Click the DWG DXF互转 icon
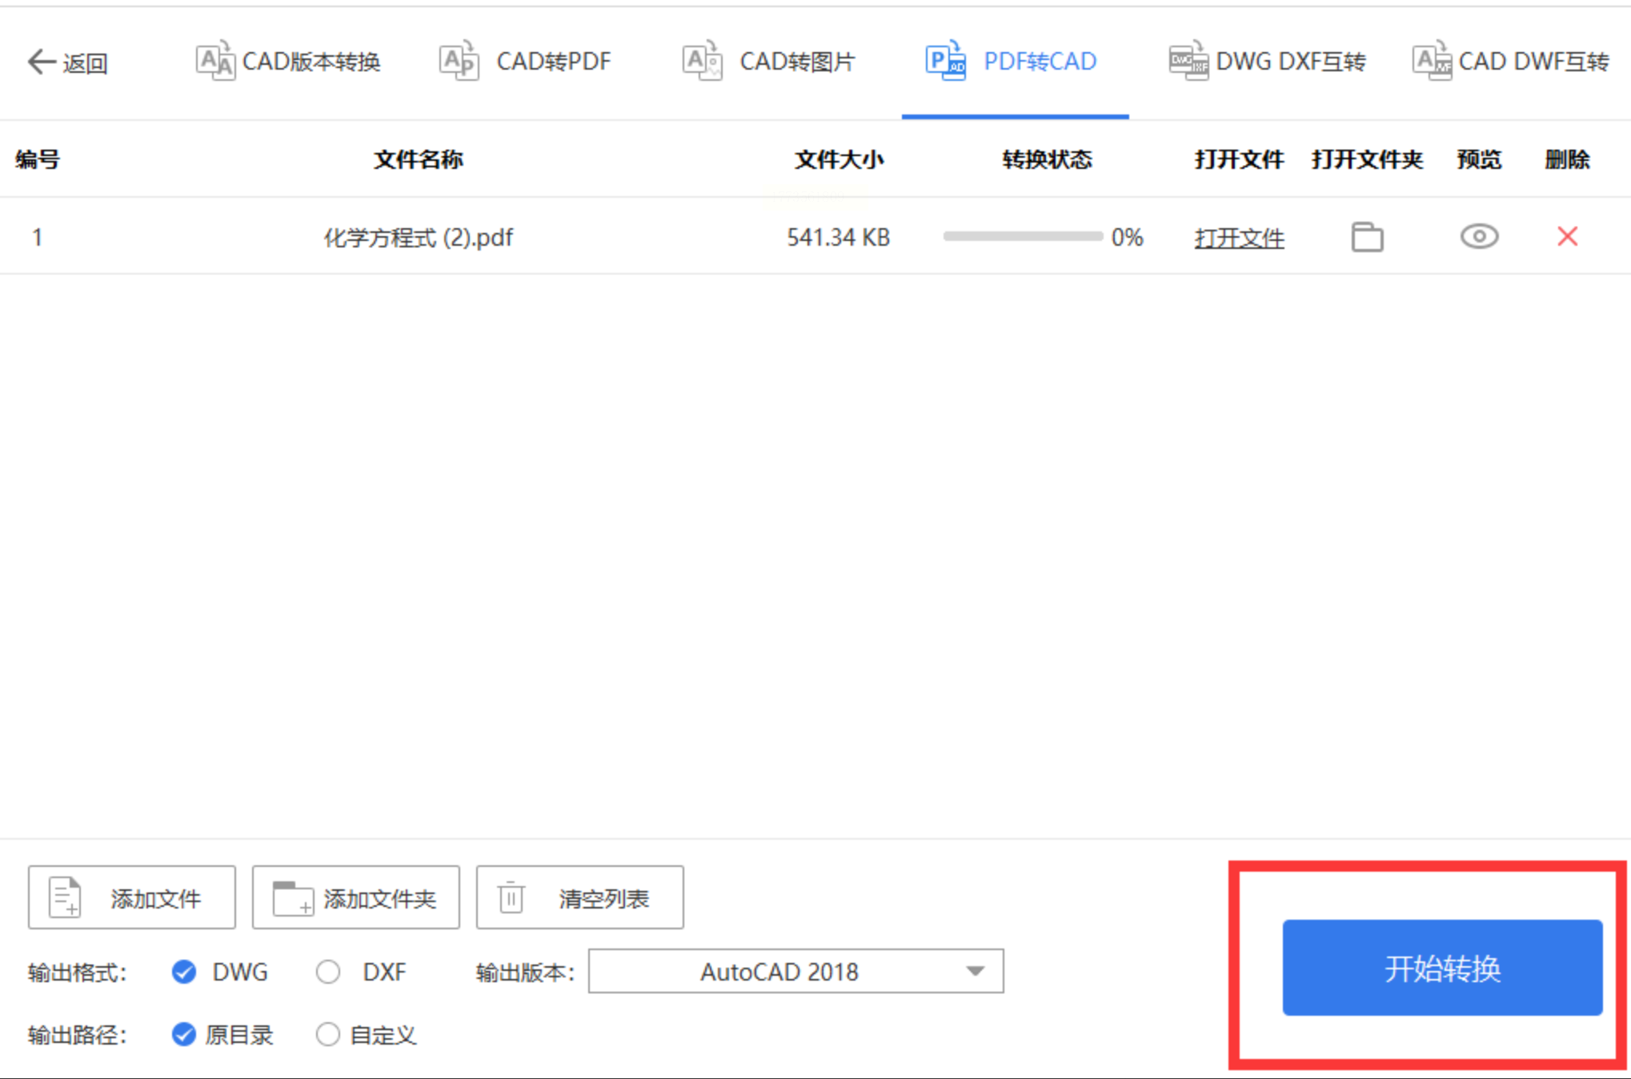 1188,62
